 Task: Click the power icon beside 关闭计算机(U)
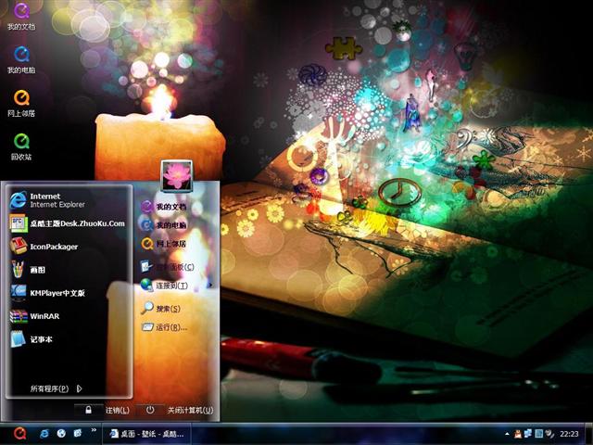point(150,410)
